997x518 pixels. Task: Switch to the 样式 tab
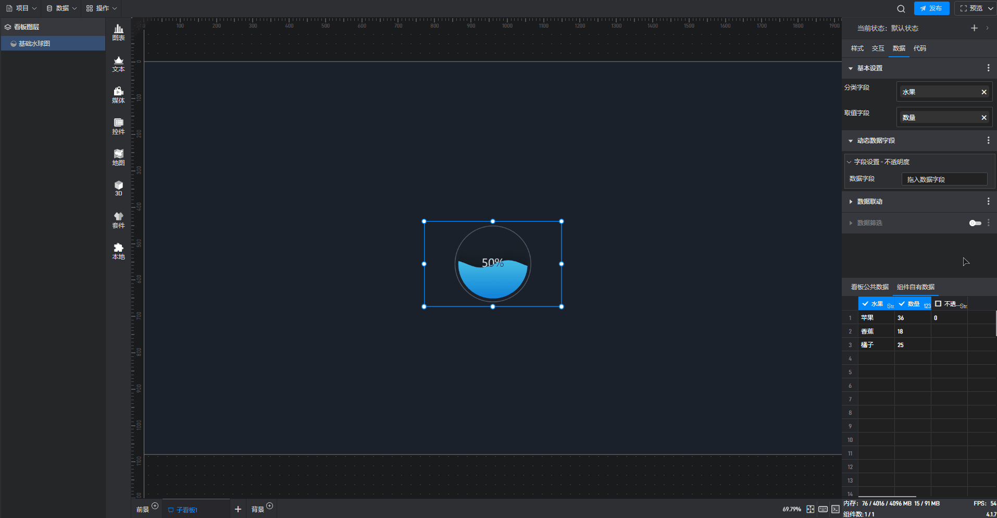tap(857, 48)
